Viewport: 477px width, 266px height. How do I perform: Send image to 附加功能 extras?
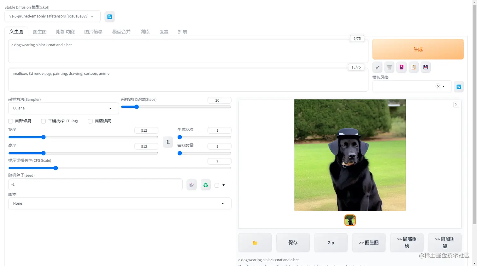(445, 243)
